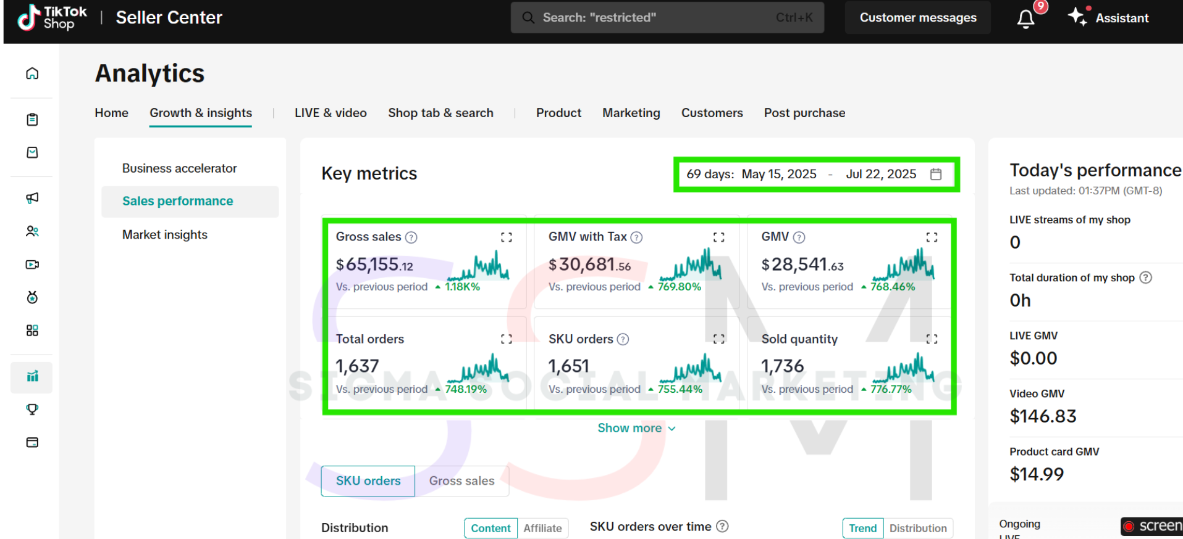This screenshot has width=1183, height=539.
Task: Open Business accelerator link
Action: [x=179, y=168]
